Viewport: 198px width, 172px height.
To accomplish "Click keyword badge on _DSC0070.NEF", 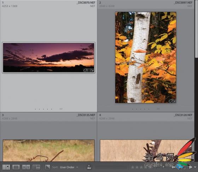I will pyautogui.click(x=85, y=70).
